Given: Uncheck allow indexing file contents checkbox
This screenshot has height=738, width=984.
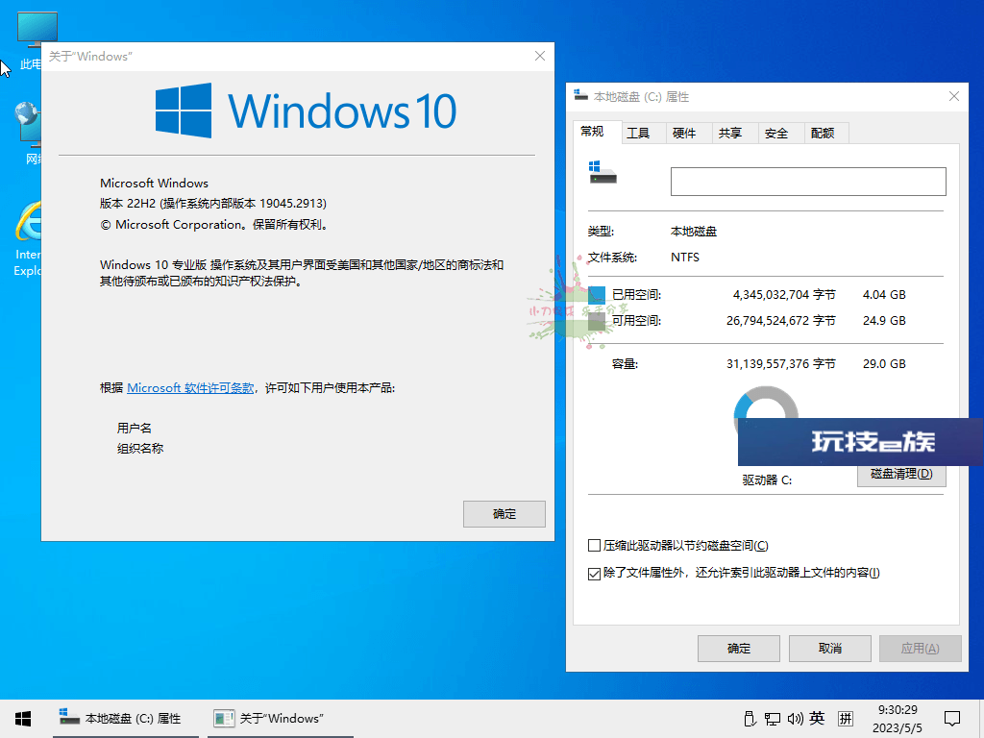Looking at the screenshot, I should [594, 574].
